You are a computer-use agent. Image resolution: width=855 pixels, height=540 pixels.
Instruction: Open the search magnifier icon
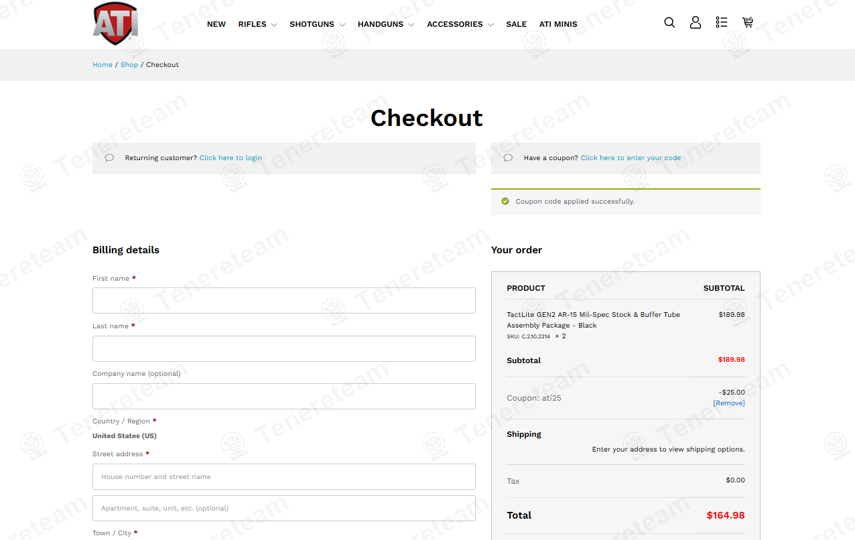pos(669,23)
